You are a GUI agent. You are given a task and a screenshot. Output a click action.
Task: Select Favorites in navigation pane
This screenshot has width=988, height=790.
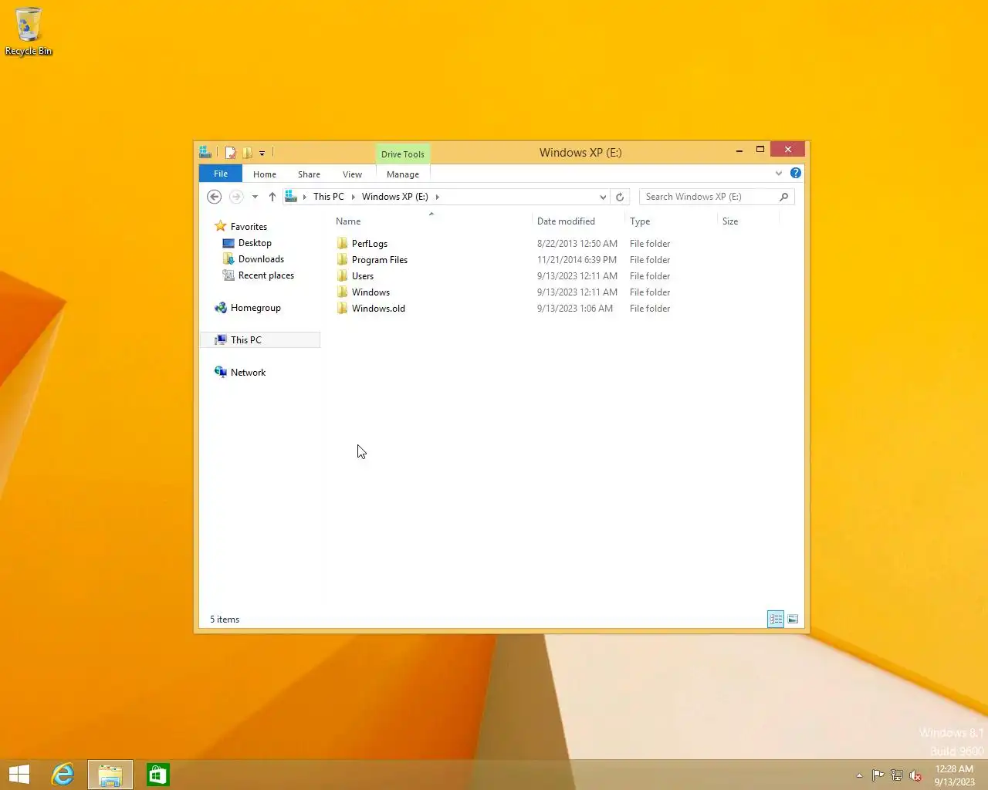click(249, 227)
